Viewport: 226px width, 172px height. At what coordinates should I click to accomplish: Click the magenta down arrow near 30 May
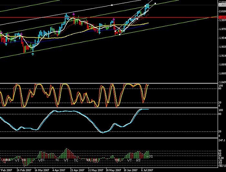(114, 19)
